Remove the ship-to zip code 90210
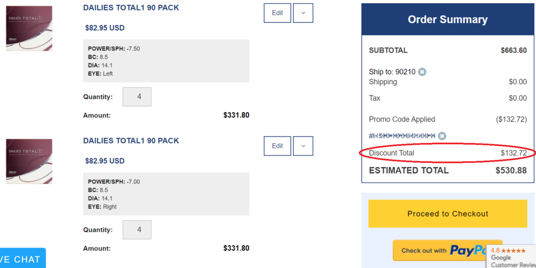Image resolution: width=536 pixels, height=268 pixels. [x=422, y=72]
